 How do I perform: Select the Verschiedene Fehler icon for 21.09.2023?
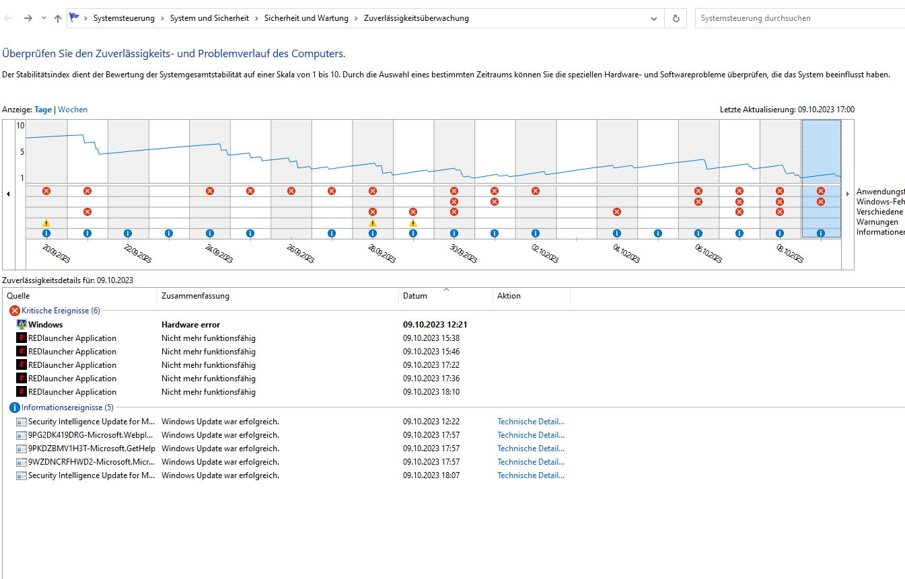click(x=87, y=212)
